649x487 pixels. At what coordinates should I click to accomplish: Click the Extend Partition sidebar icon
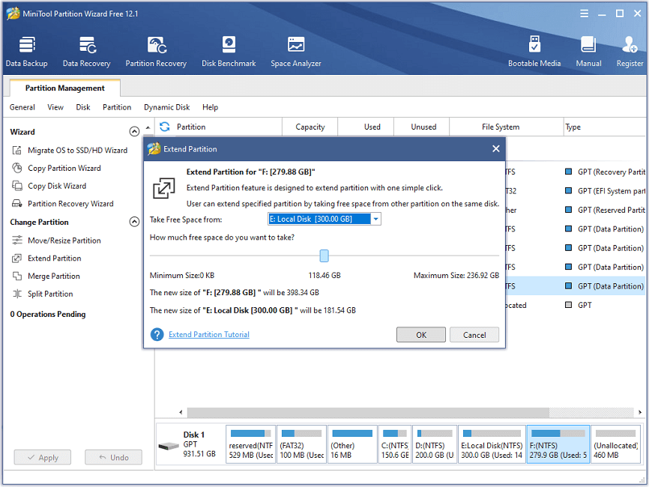(17, 258)
